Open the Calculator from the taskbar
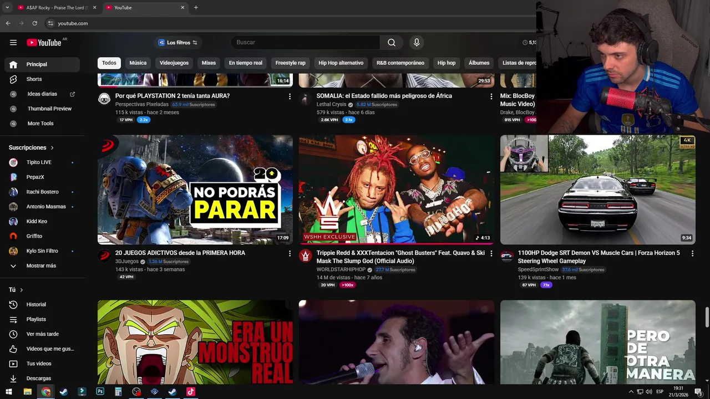Screen dimensions: 710x399 point(118,392)
